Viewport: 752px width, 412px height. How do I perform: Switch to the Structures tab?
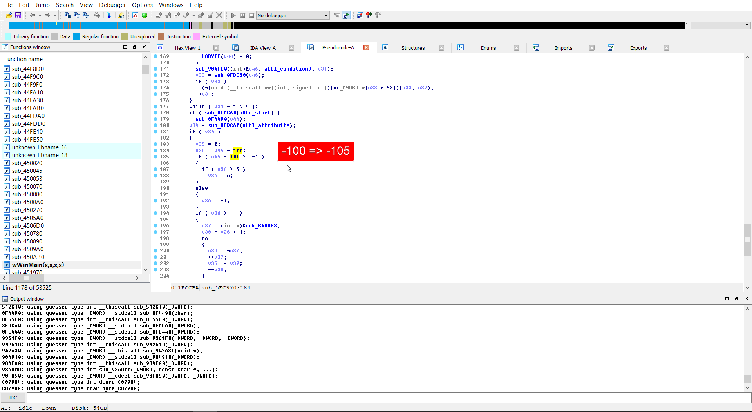coord(413,48)
